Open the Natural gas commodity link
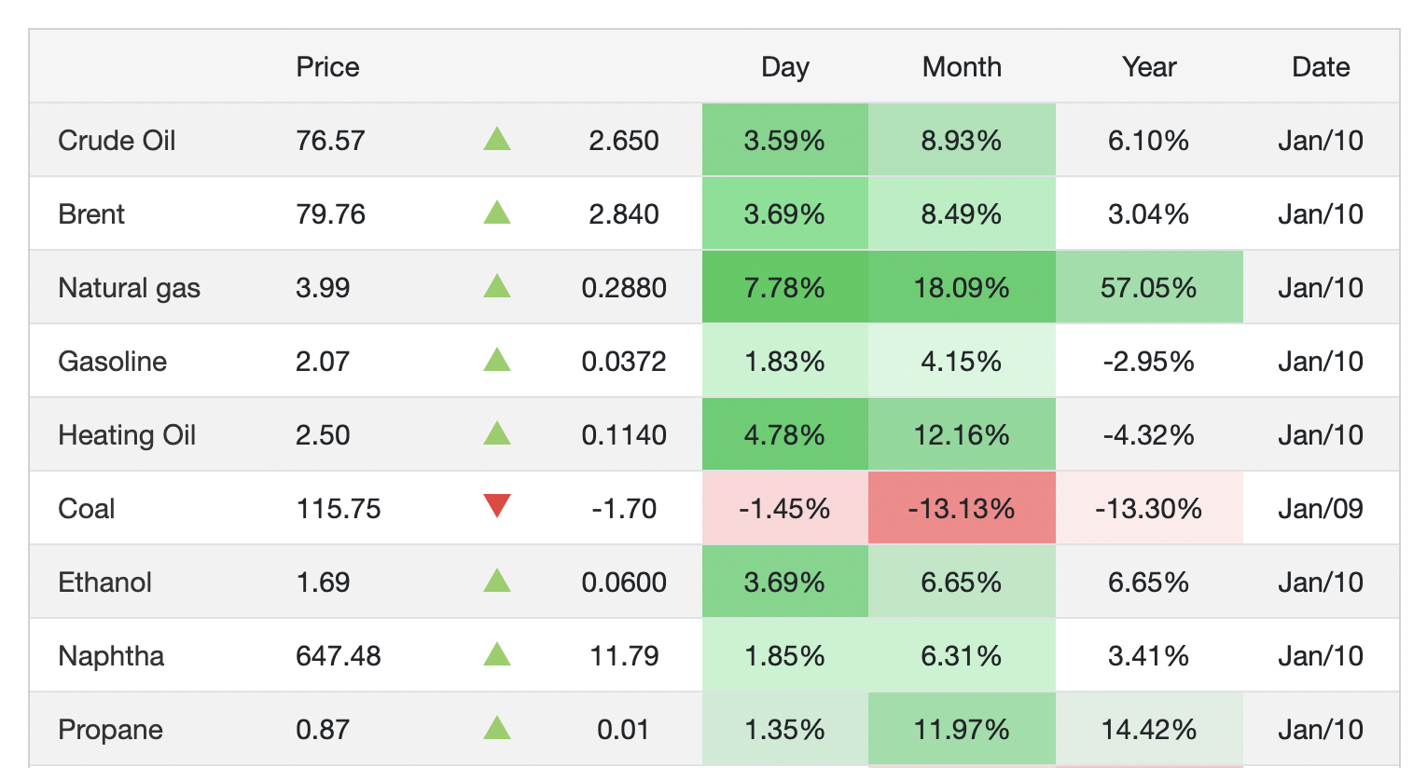 click(129, 288)
